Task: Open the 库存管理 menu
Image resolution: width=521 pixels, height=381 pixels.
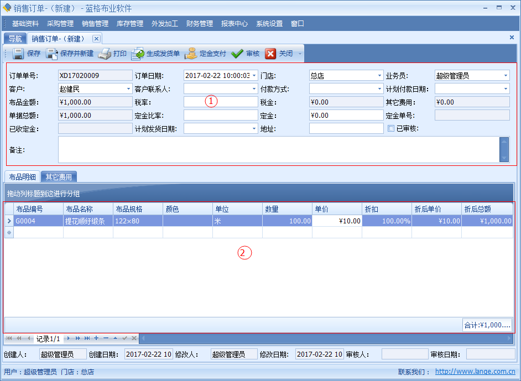Action: 130,24
